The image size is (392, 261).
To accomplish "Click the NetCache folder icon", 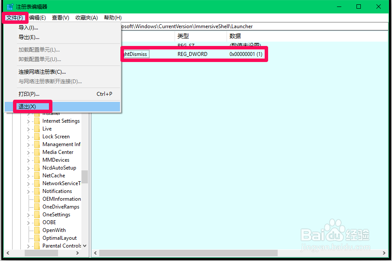I will tap(37, 176).
